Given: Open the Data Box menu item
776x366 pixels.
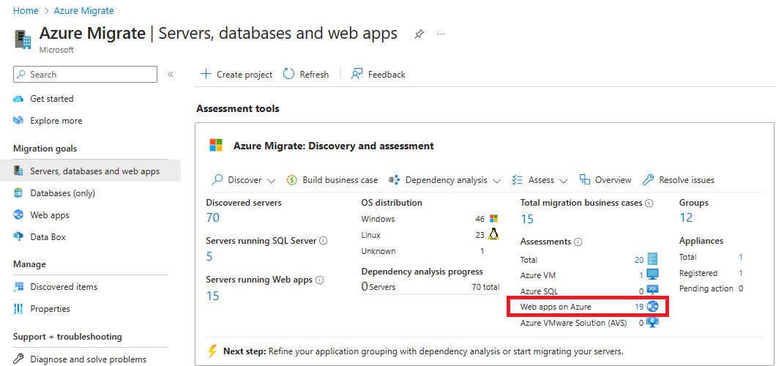Looking at the screenshot, I should tap(48, 237).
